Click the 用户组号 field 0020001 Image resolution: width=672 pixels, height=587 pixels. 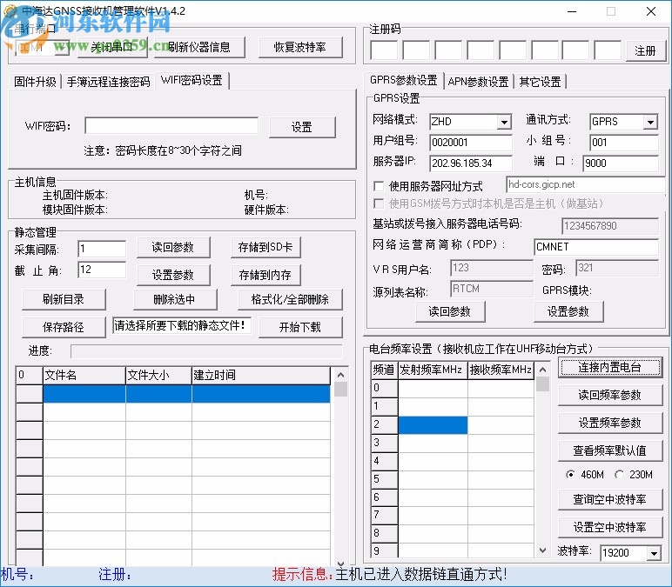pos(471,142)
